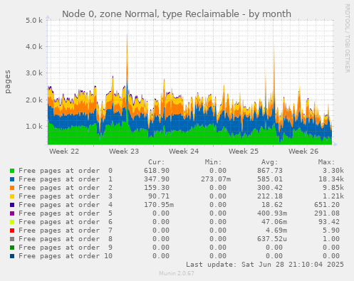Click order 0 current value 618.90
Image resolution: width=354 pixels, height=281 pixels.
pos(157,171)
